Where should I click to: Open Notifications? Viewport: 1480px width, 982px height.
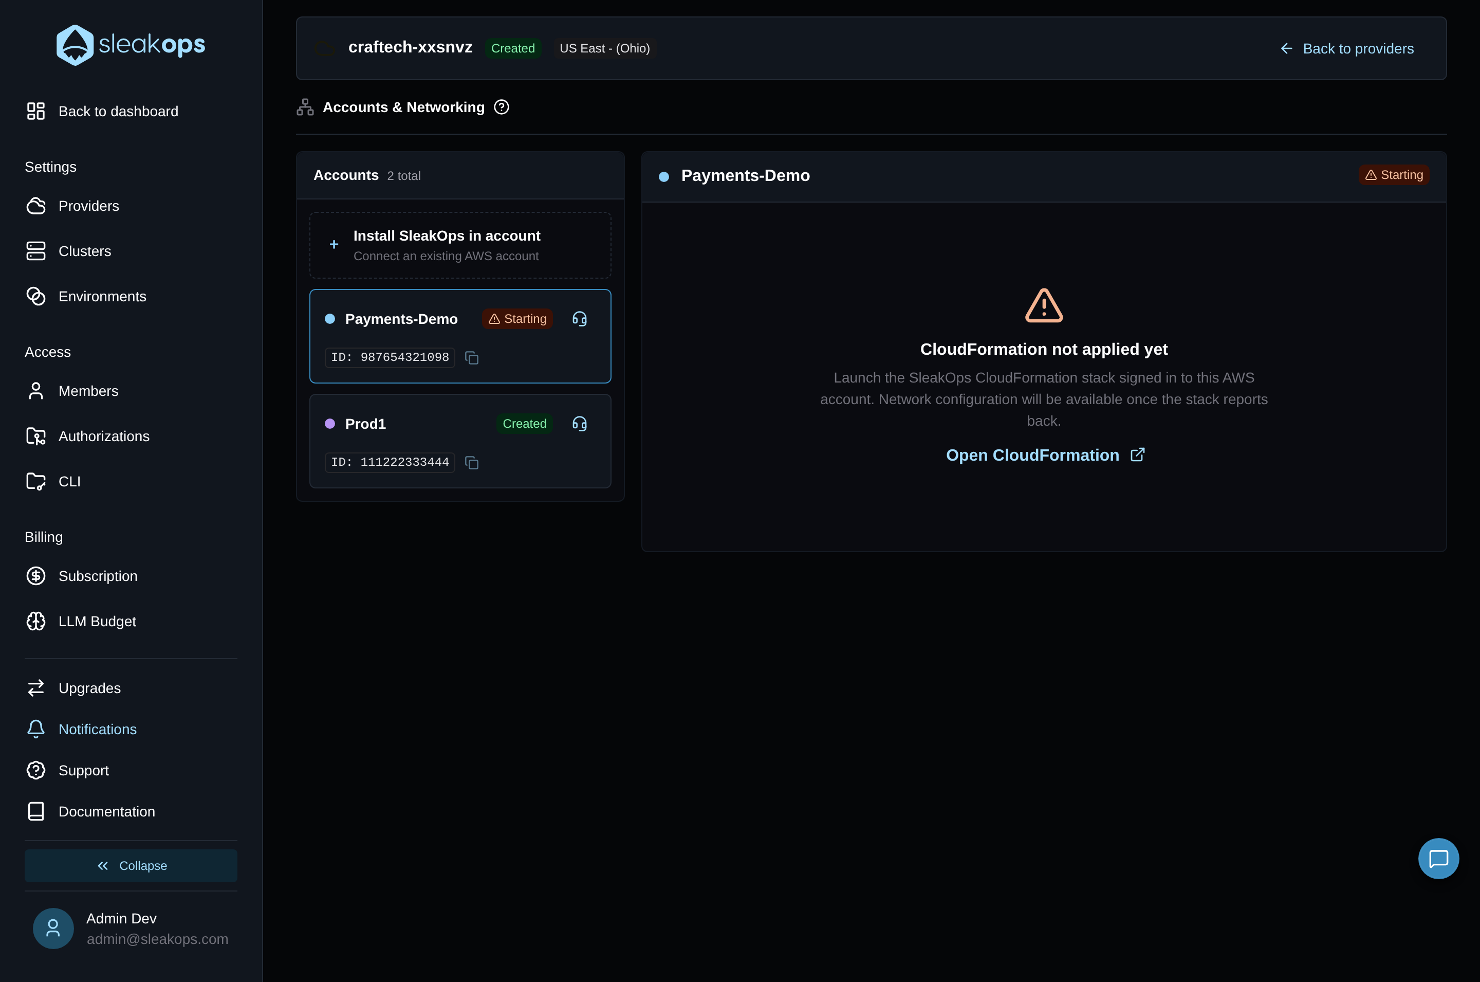click(x=81, y=729)
